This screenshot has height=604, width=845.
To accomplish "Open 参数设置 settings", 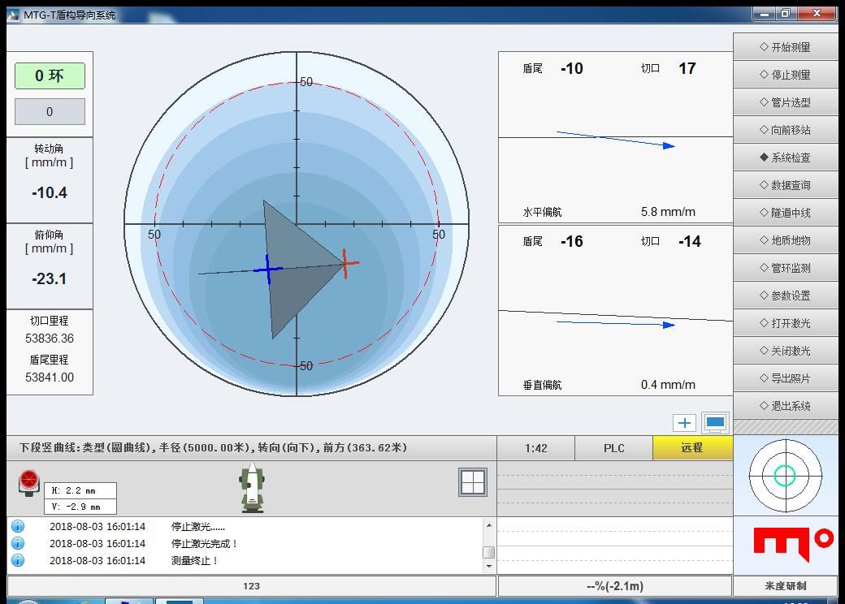I will [x=785, y=295].
